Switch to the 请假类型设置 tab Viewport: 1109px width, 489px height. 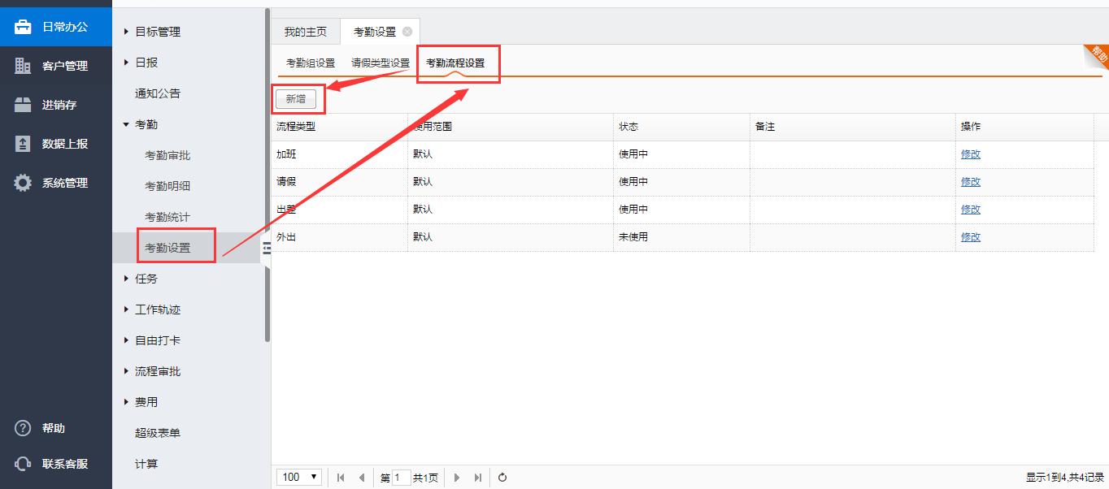click(x=381, y=63)
